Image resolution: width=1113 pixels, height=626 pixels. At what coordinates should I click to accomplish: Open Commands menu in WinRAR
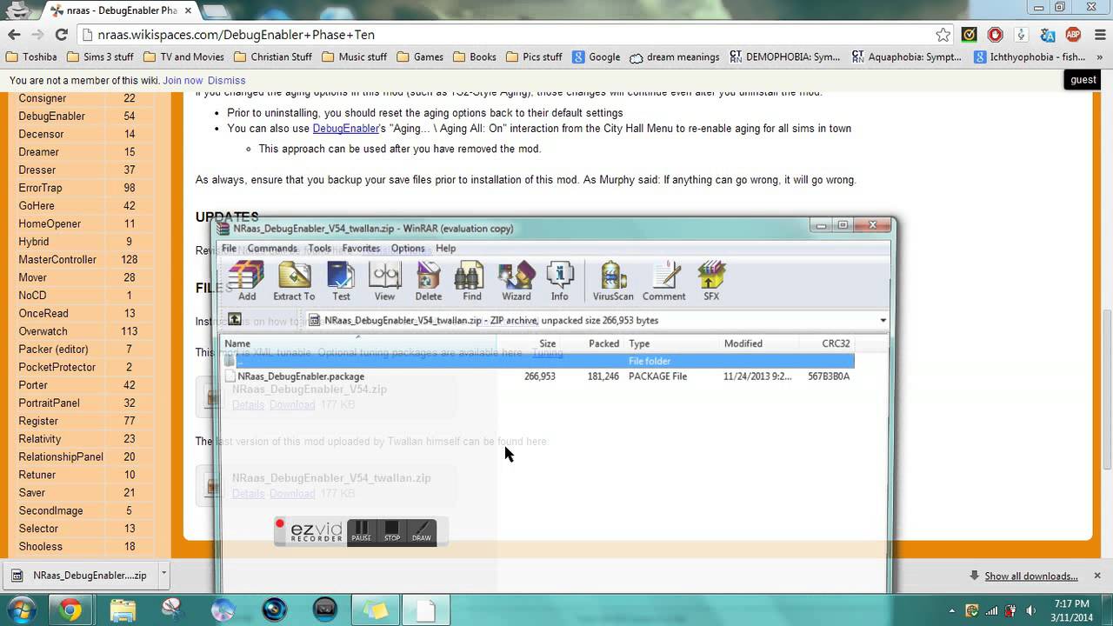(x=272, y=249)
